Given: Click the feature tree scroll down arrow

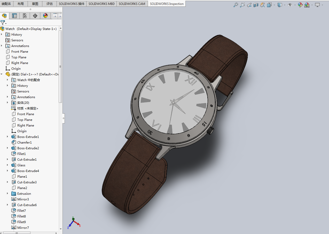Looking at the screenshot, I should tap(61, 229).
